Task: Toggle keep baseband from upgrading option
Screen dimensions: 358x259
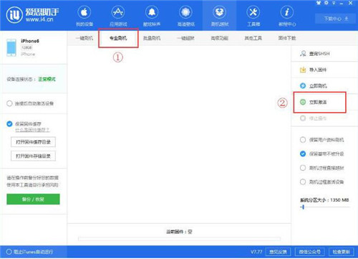Action: pos(303,154)
